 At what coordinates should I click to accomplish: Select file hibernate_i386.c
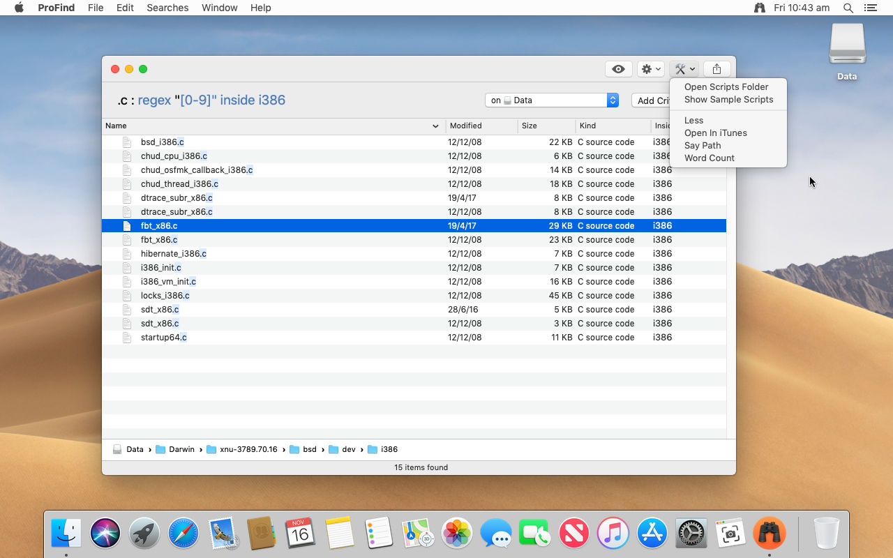[x=414, y=253]
